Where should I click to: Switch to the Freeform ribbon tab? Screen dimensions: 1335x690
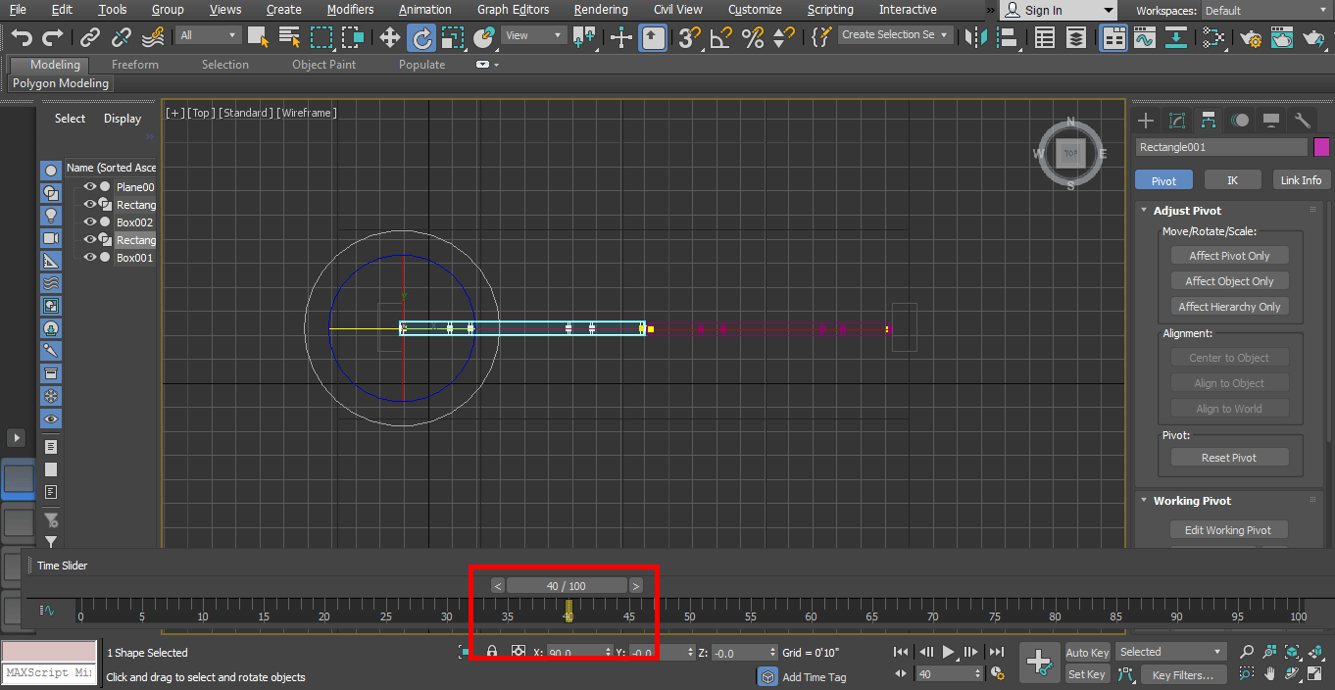(x=134, y=64)
